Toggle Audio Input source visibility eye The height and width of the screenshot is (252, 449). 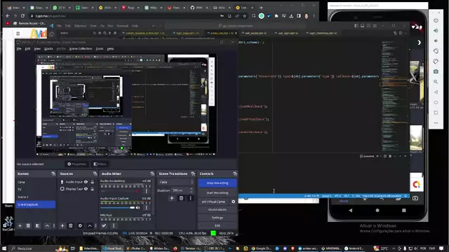(x=86, y=182)
